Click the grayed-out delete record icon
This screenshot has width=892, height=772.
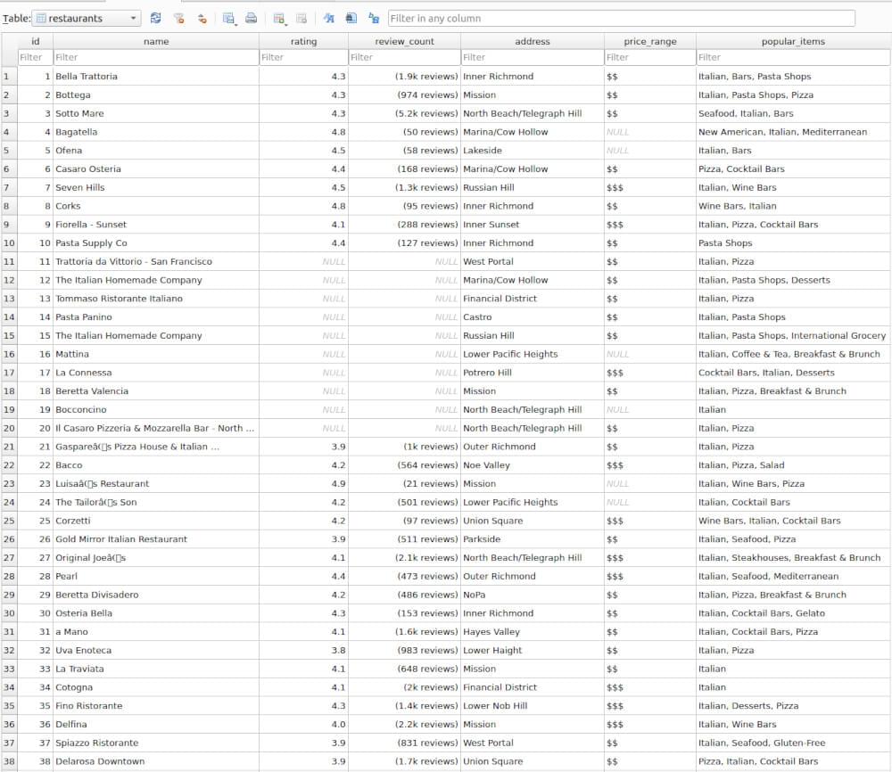(301, 18)
